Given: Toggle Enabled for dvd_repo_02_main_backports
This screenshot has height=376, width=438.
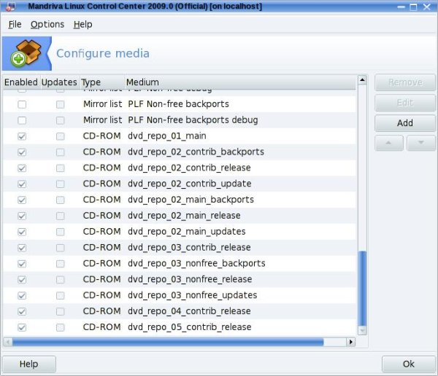Looking at the screenshot, I should (22, 200).
